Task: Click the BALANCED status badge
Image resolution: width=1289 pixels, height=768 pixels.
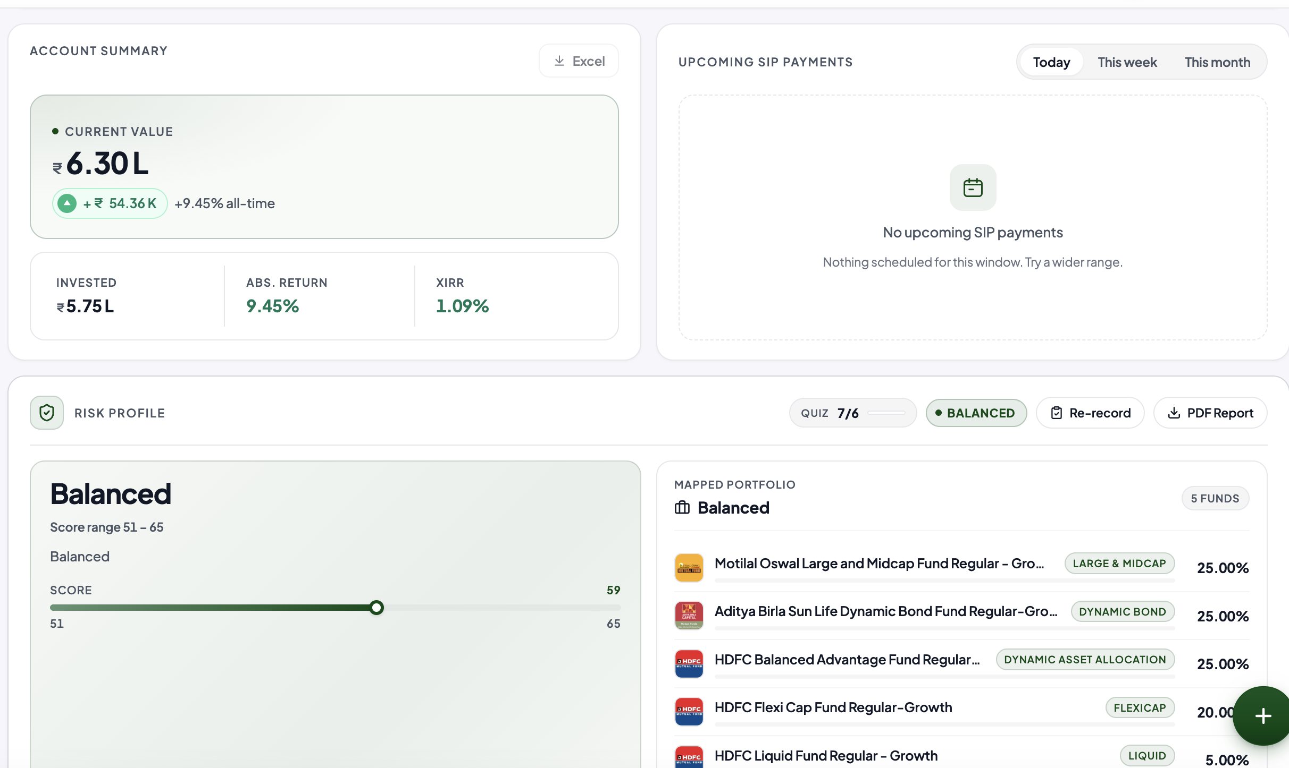Action: click(976, 413)
